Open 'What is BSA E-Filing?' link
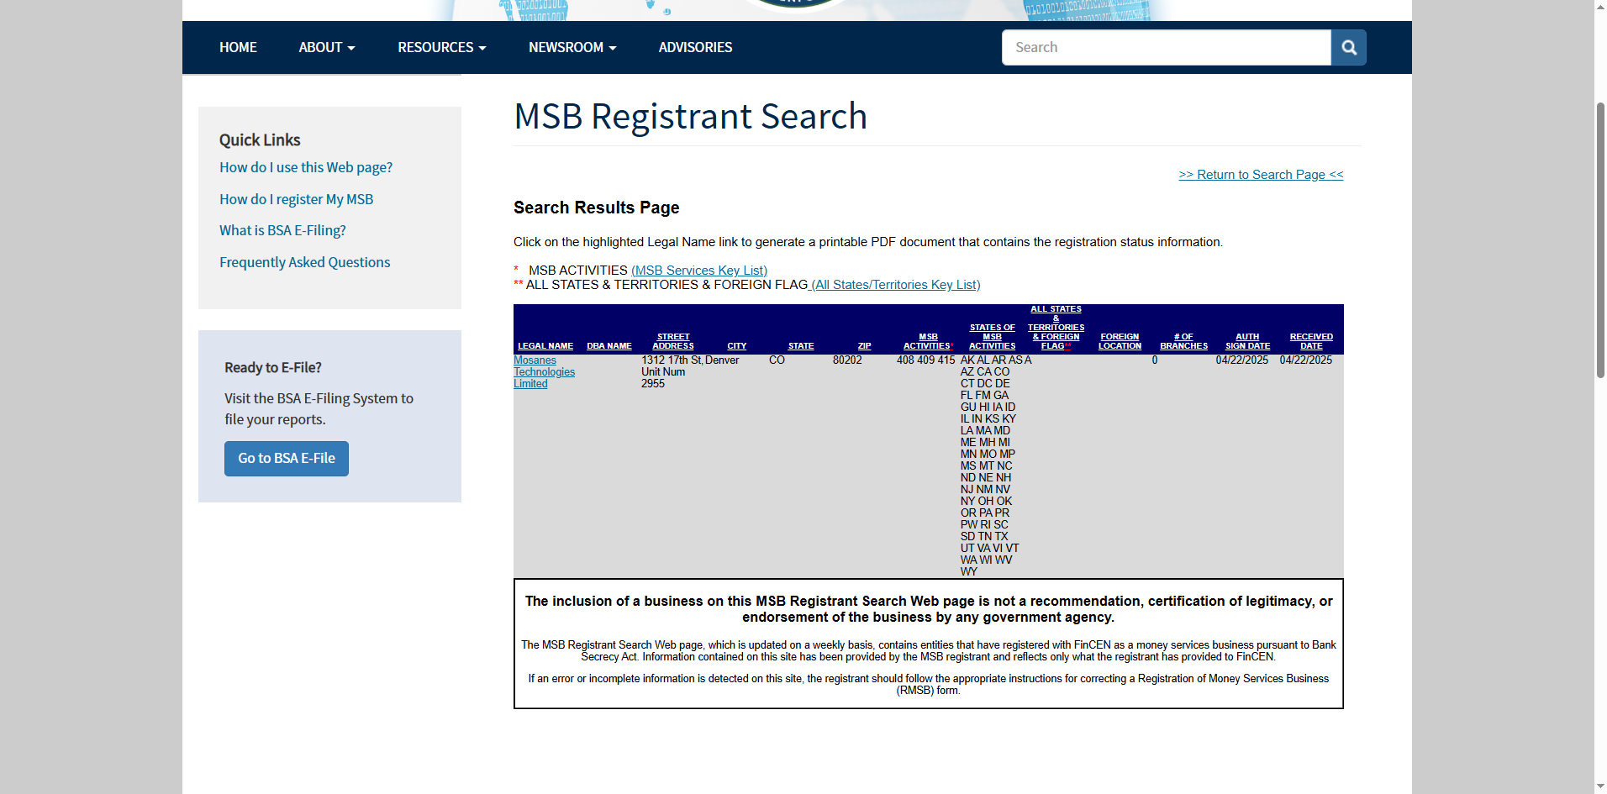This screenshot has height=794, width=1607. (x=282, y=230)
